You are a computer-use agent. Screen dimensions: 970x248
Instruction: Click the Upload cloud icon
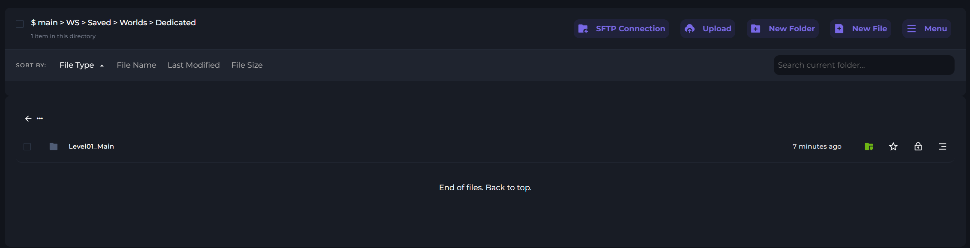(689, 29)
